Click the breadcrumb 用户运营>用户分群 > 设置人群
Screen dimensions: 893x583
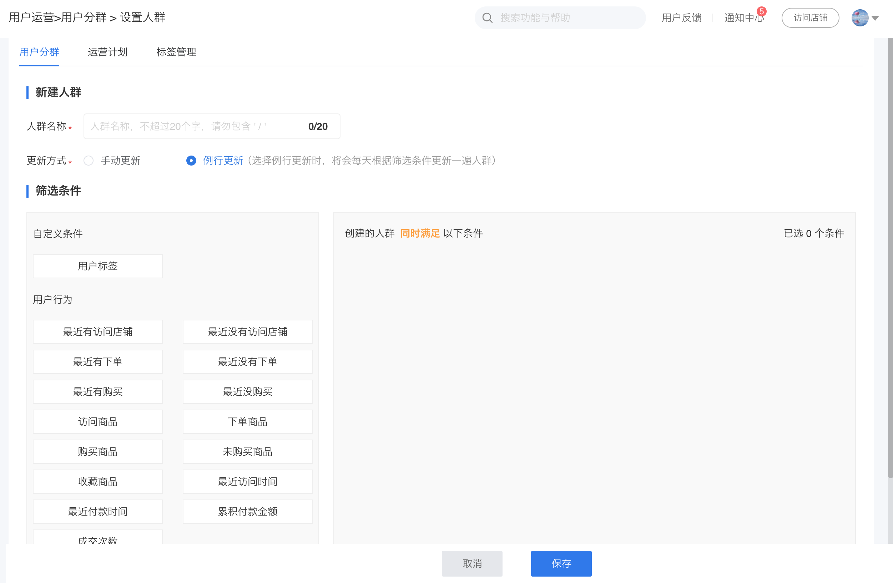click(87, 17)
